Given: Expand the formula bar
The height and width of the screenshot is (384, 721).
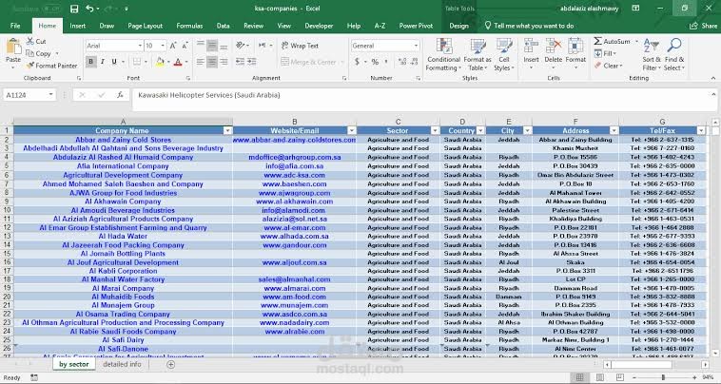Looking at the screenshot, I should [712, 95].
